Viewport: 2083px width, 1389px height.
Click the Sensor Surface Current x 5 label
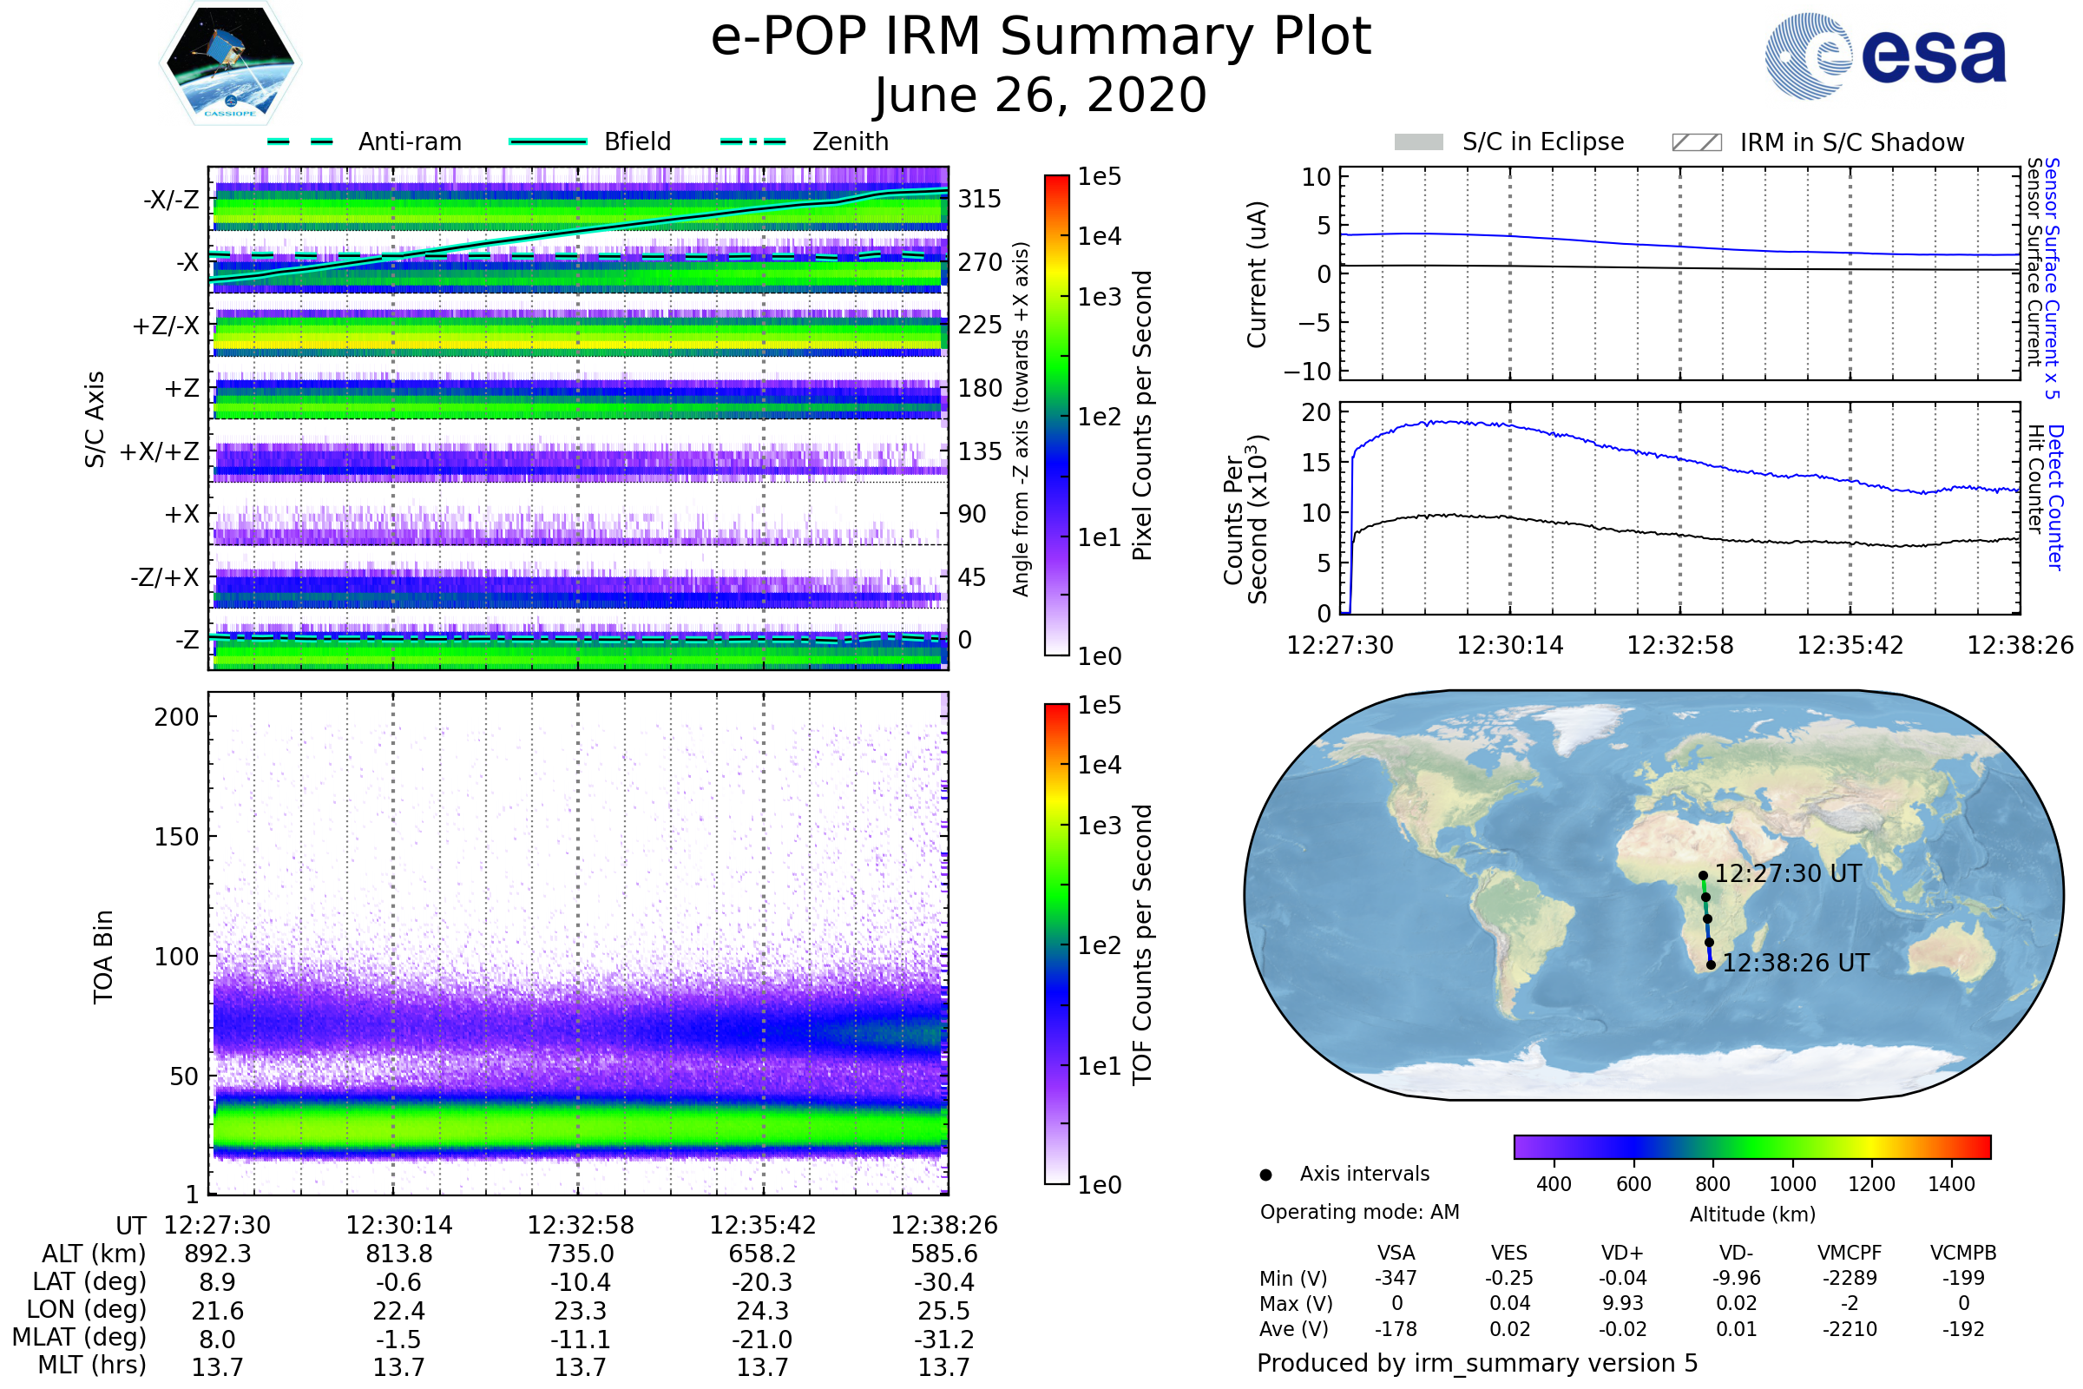tap(2052, 278)
